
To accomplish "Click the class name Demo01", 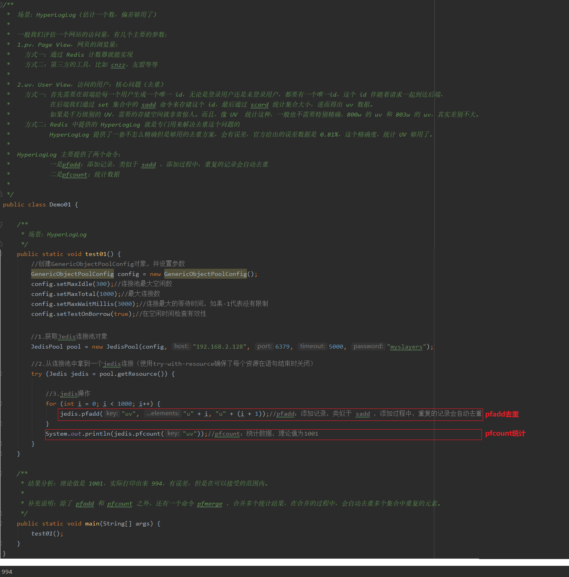I will 60,204.
